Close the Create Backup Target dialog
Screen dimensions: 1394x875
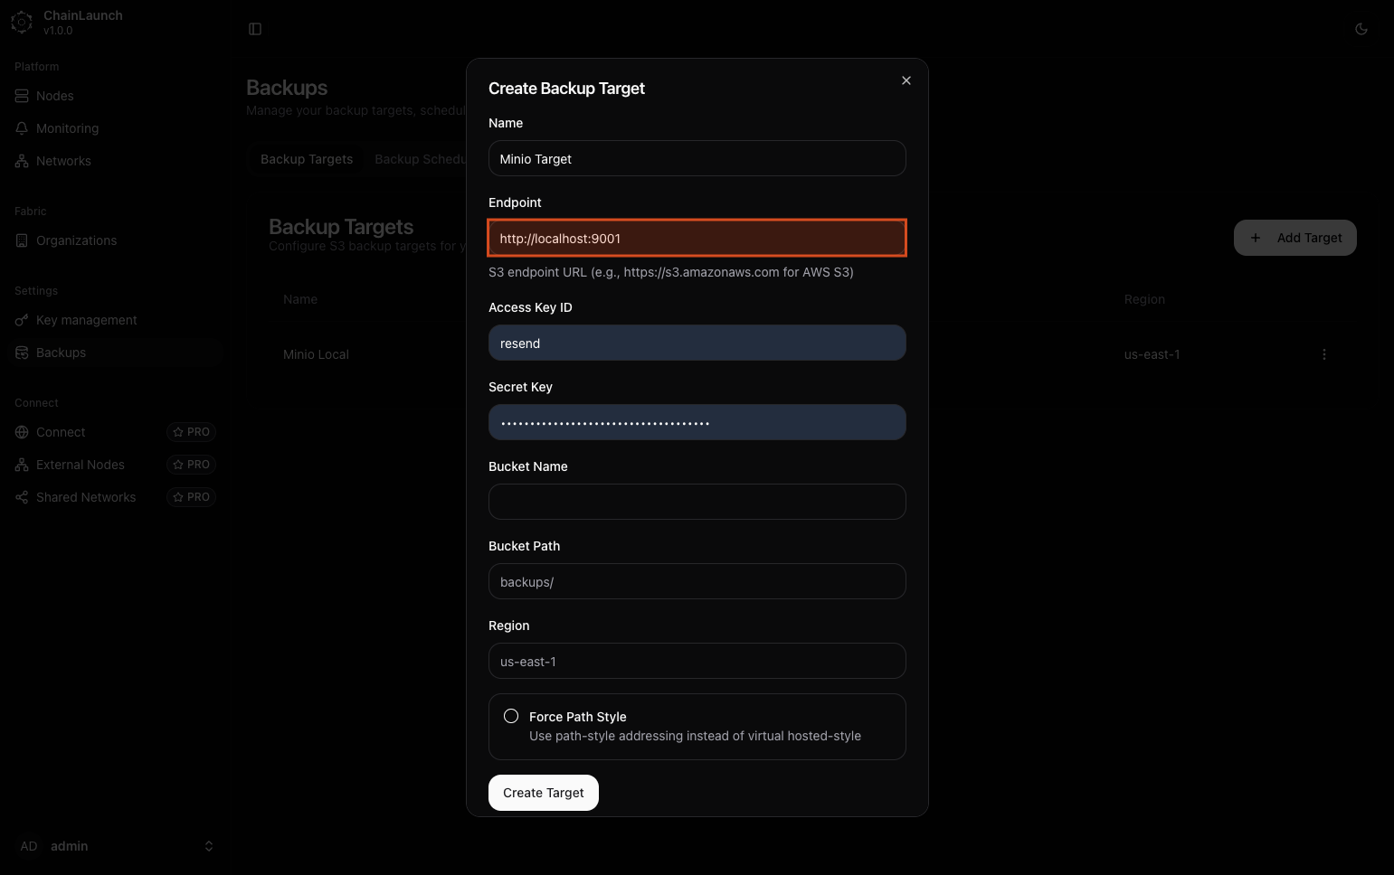pyautogui.click(x=906, y=80)
